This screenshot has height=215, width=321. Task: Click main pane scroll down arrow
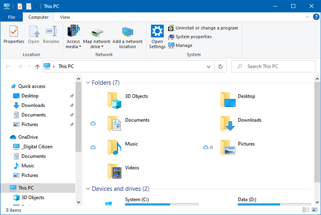coord(317,202)
